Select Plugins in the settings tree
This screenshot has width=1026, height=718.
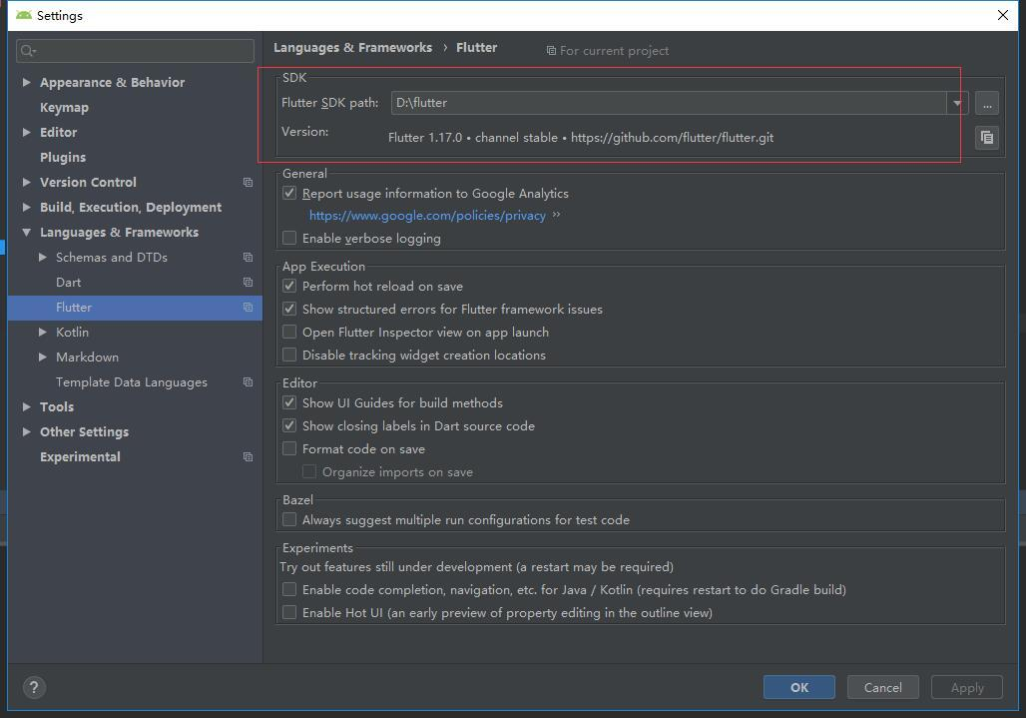pyautogui.click(x=63, y=157)
